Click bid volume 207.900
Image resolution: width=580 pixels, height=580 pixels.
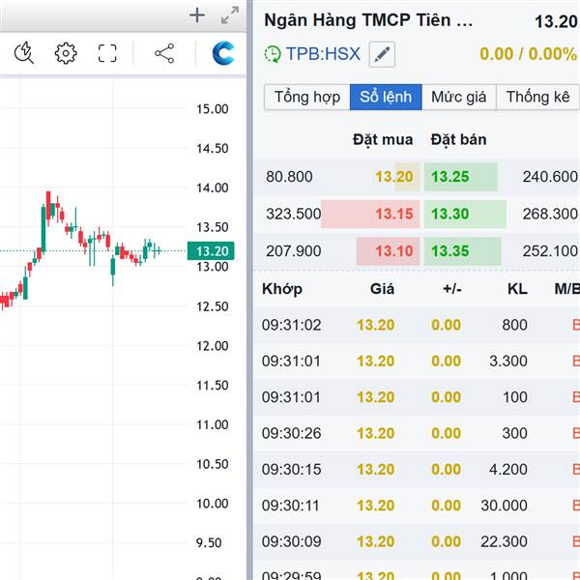(293, 251)
